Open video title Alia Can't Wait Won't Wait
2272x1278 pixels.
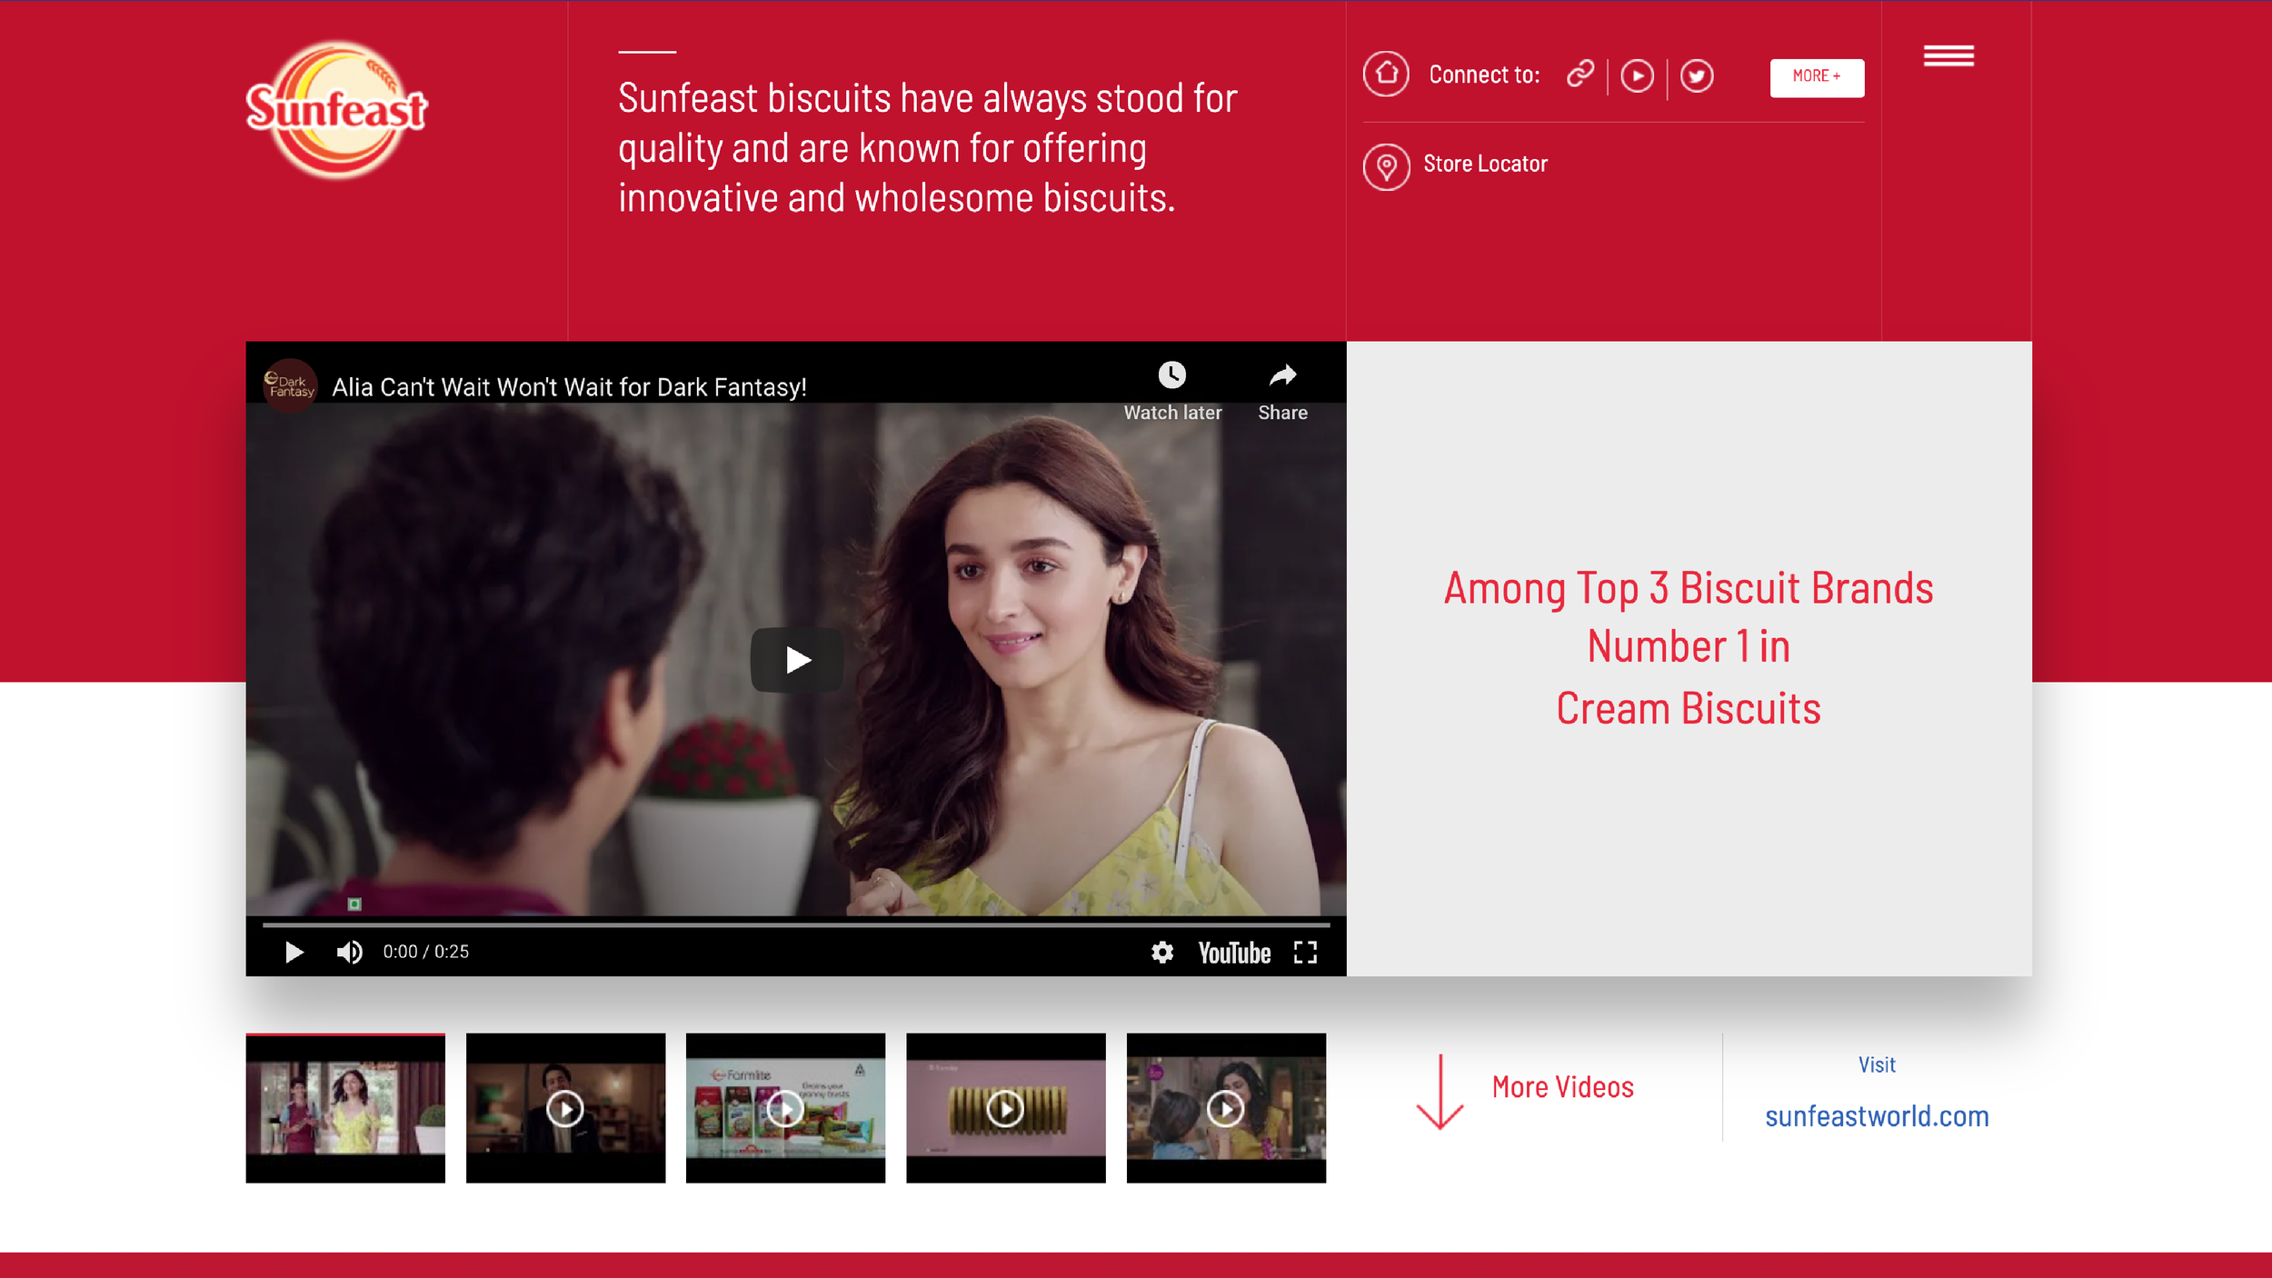tap(569, 387)
